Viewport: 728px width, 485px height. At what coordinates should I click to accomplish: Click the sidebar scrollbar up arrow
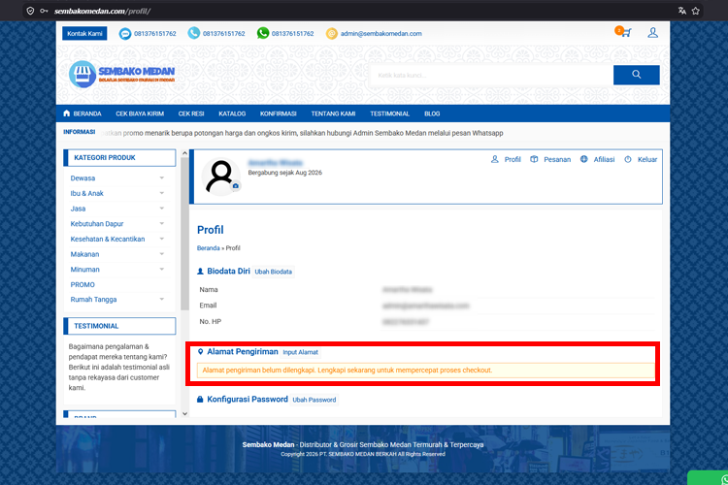point(184,153)
